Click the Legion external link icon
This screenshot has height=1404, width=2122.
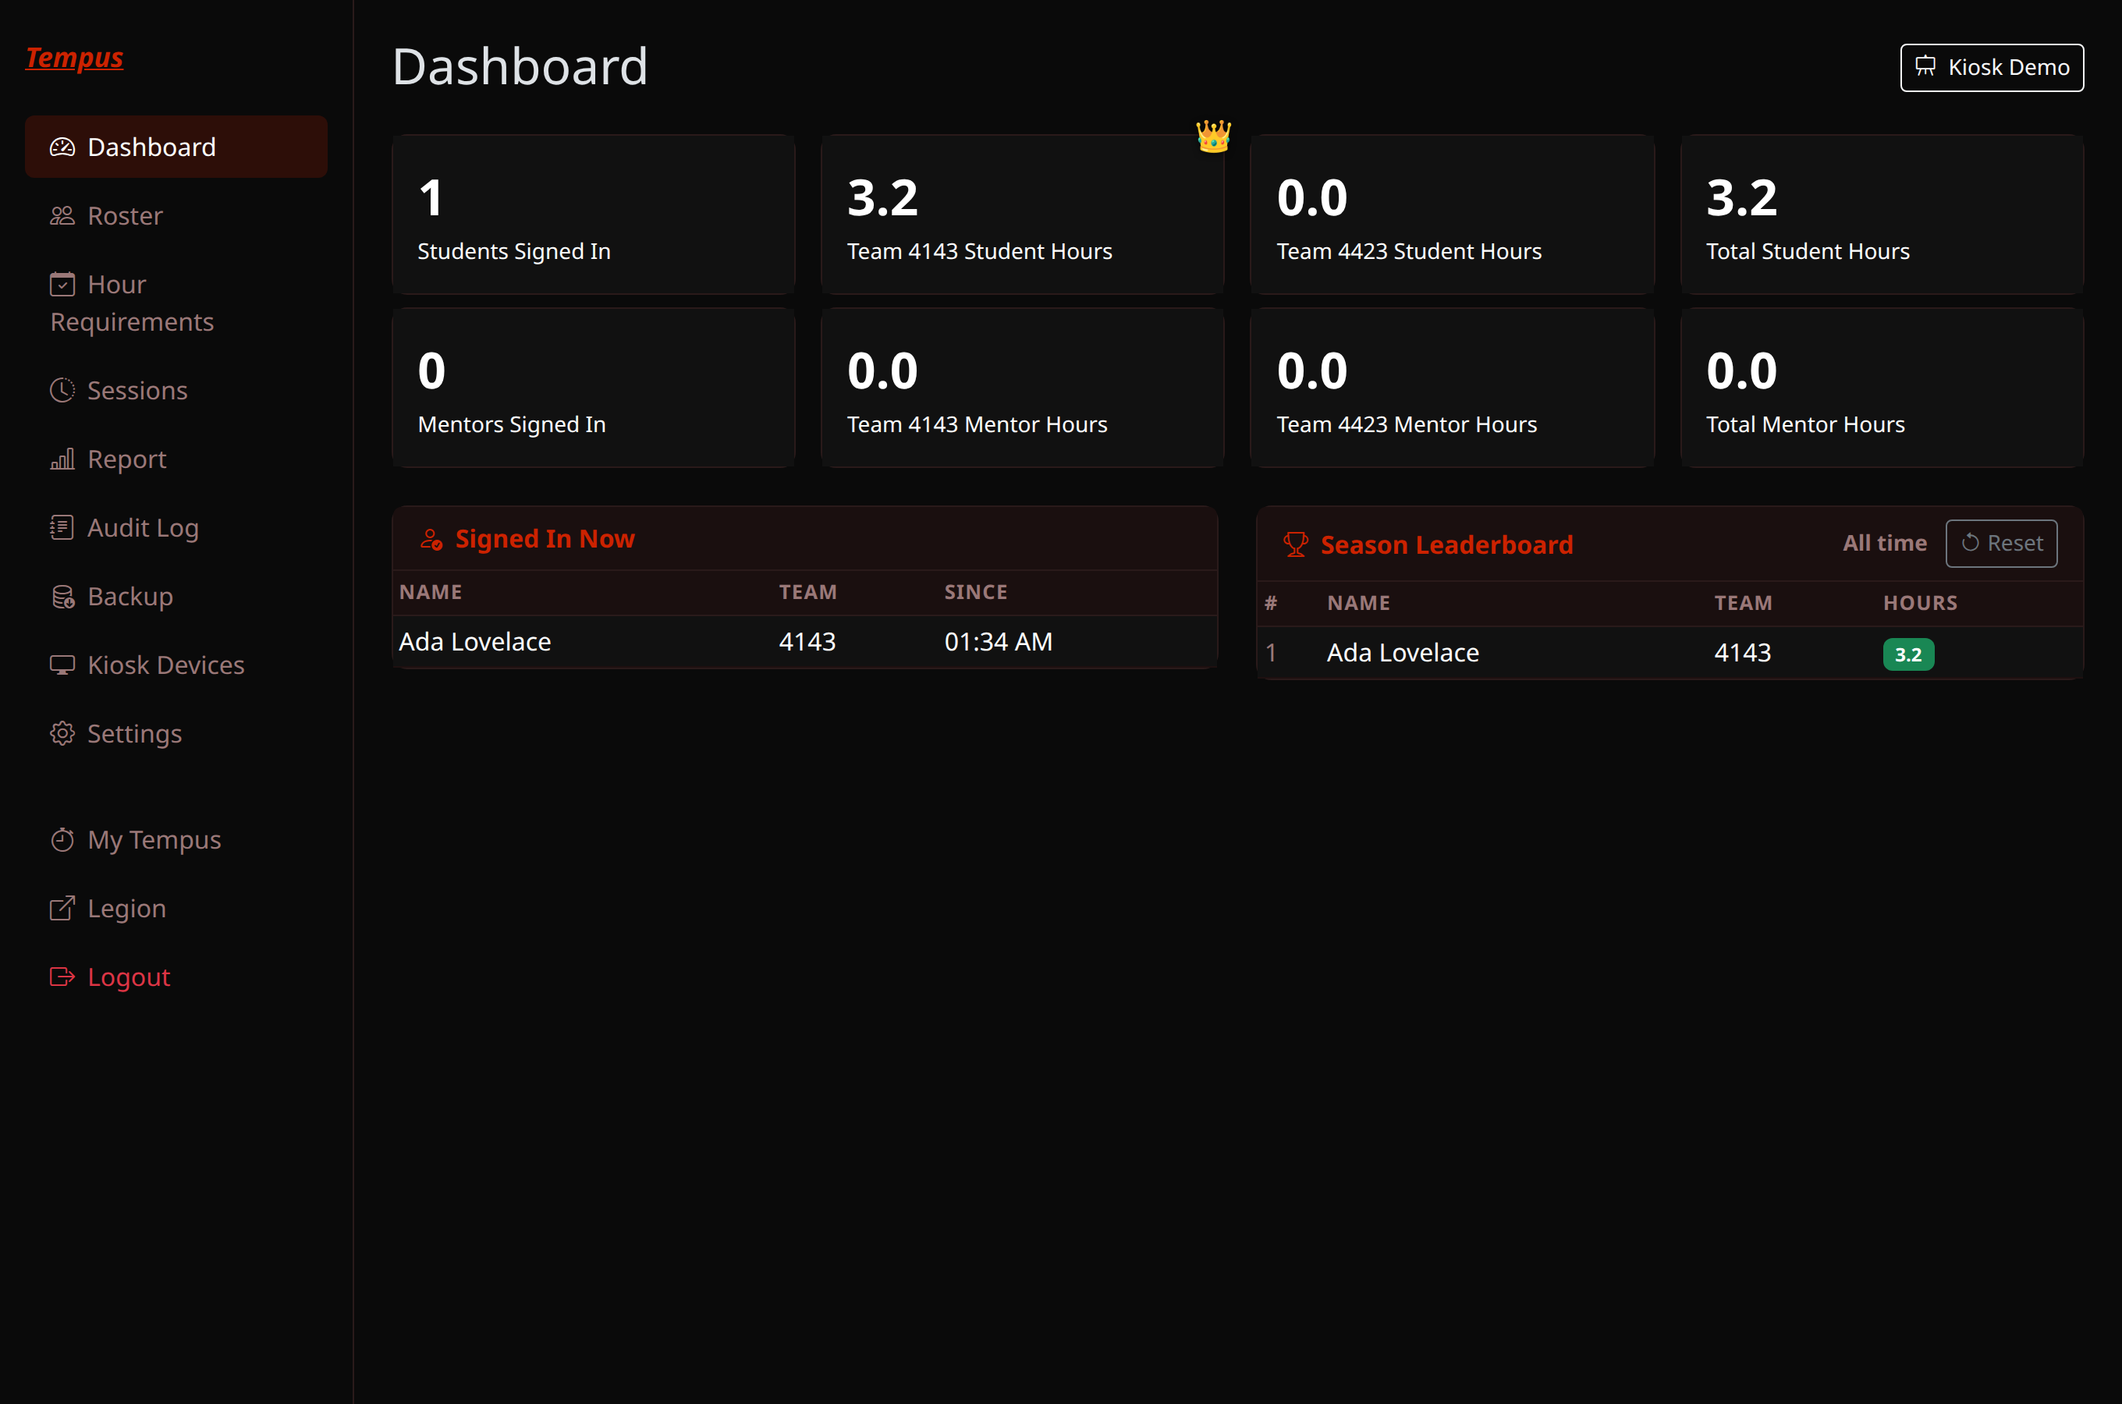pyautogui.click(x=62, y=908)
